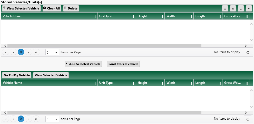Open the bottom grid's Items per Page dropdown
Screen dimensions: 254x124
click(52, 119)
